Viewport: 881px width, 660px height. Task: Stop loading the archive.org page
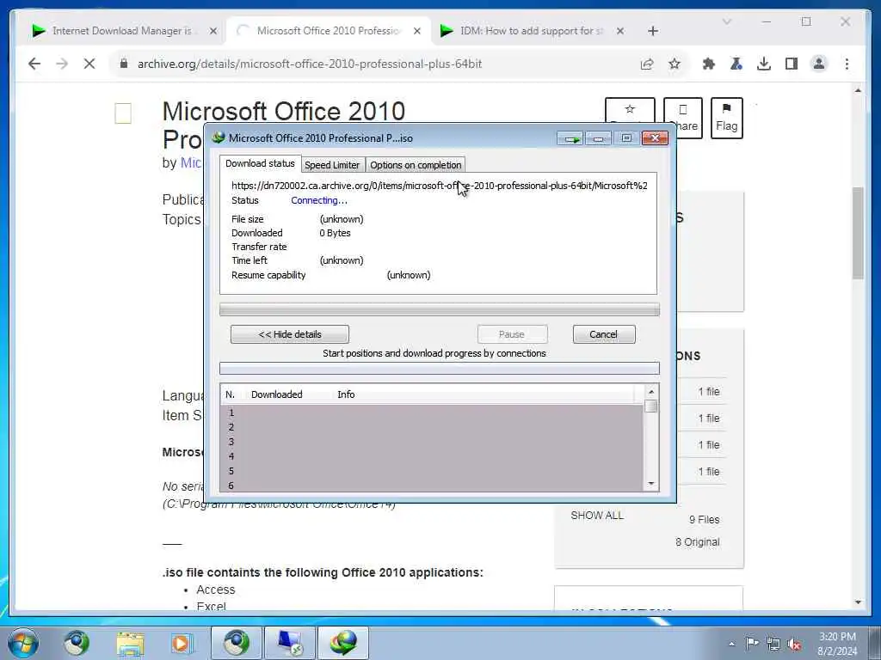89,64
